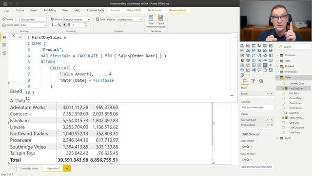Add a new page with plus button

tap(67, 168)
